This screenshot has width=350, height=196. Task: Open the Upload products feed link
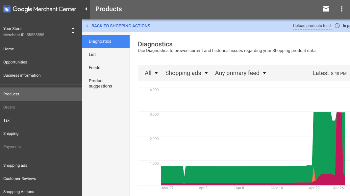[x=312, y=25]
